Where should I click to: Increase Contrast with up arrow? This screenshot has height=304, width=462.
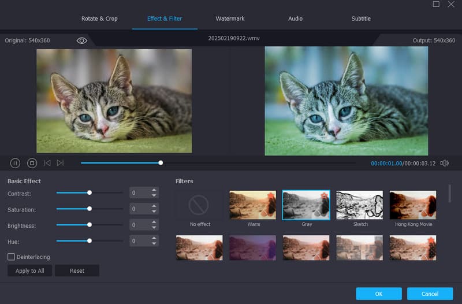[154, 190]
